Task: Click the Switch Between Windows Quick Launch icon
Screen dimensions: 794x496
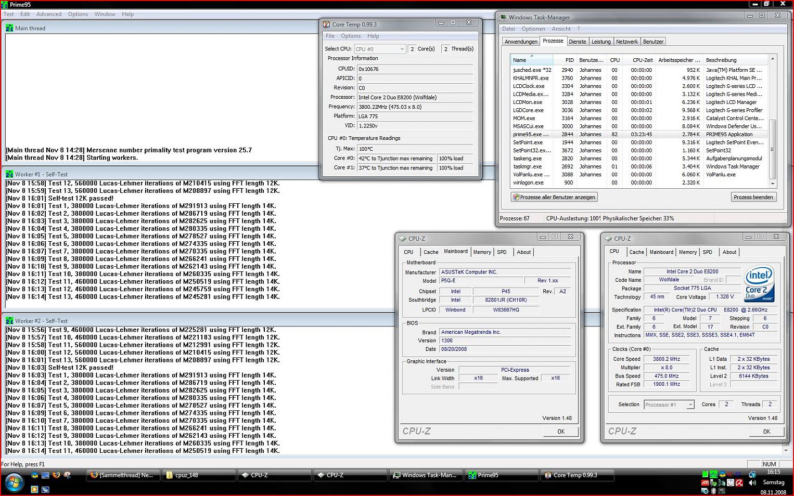Action: [x=45, y=489]
